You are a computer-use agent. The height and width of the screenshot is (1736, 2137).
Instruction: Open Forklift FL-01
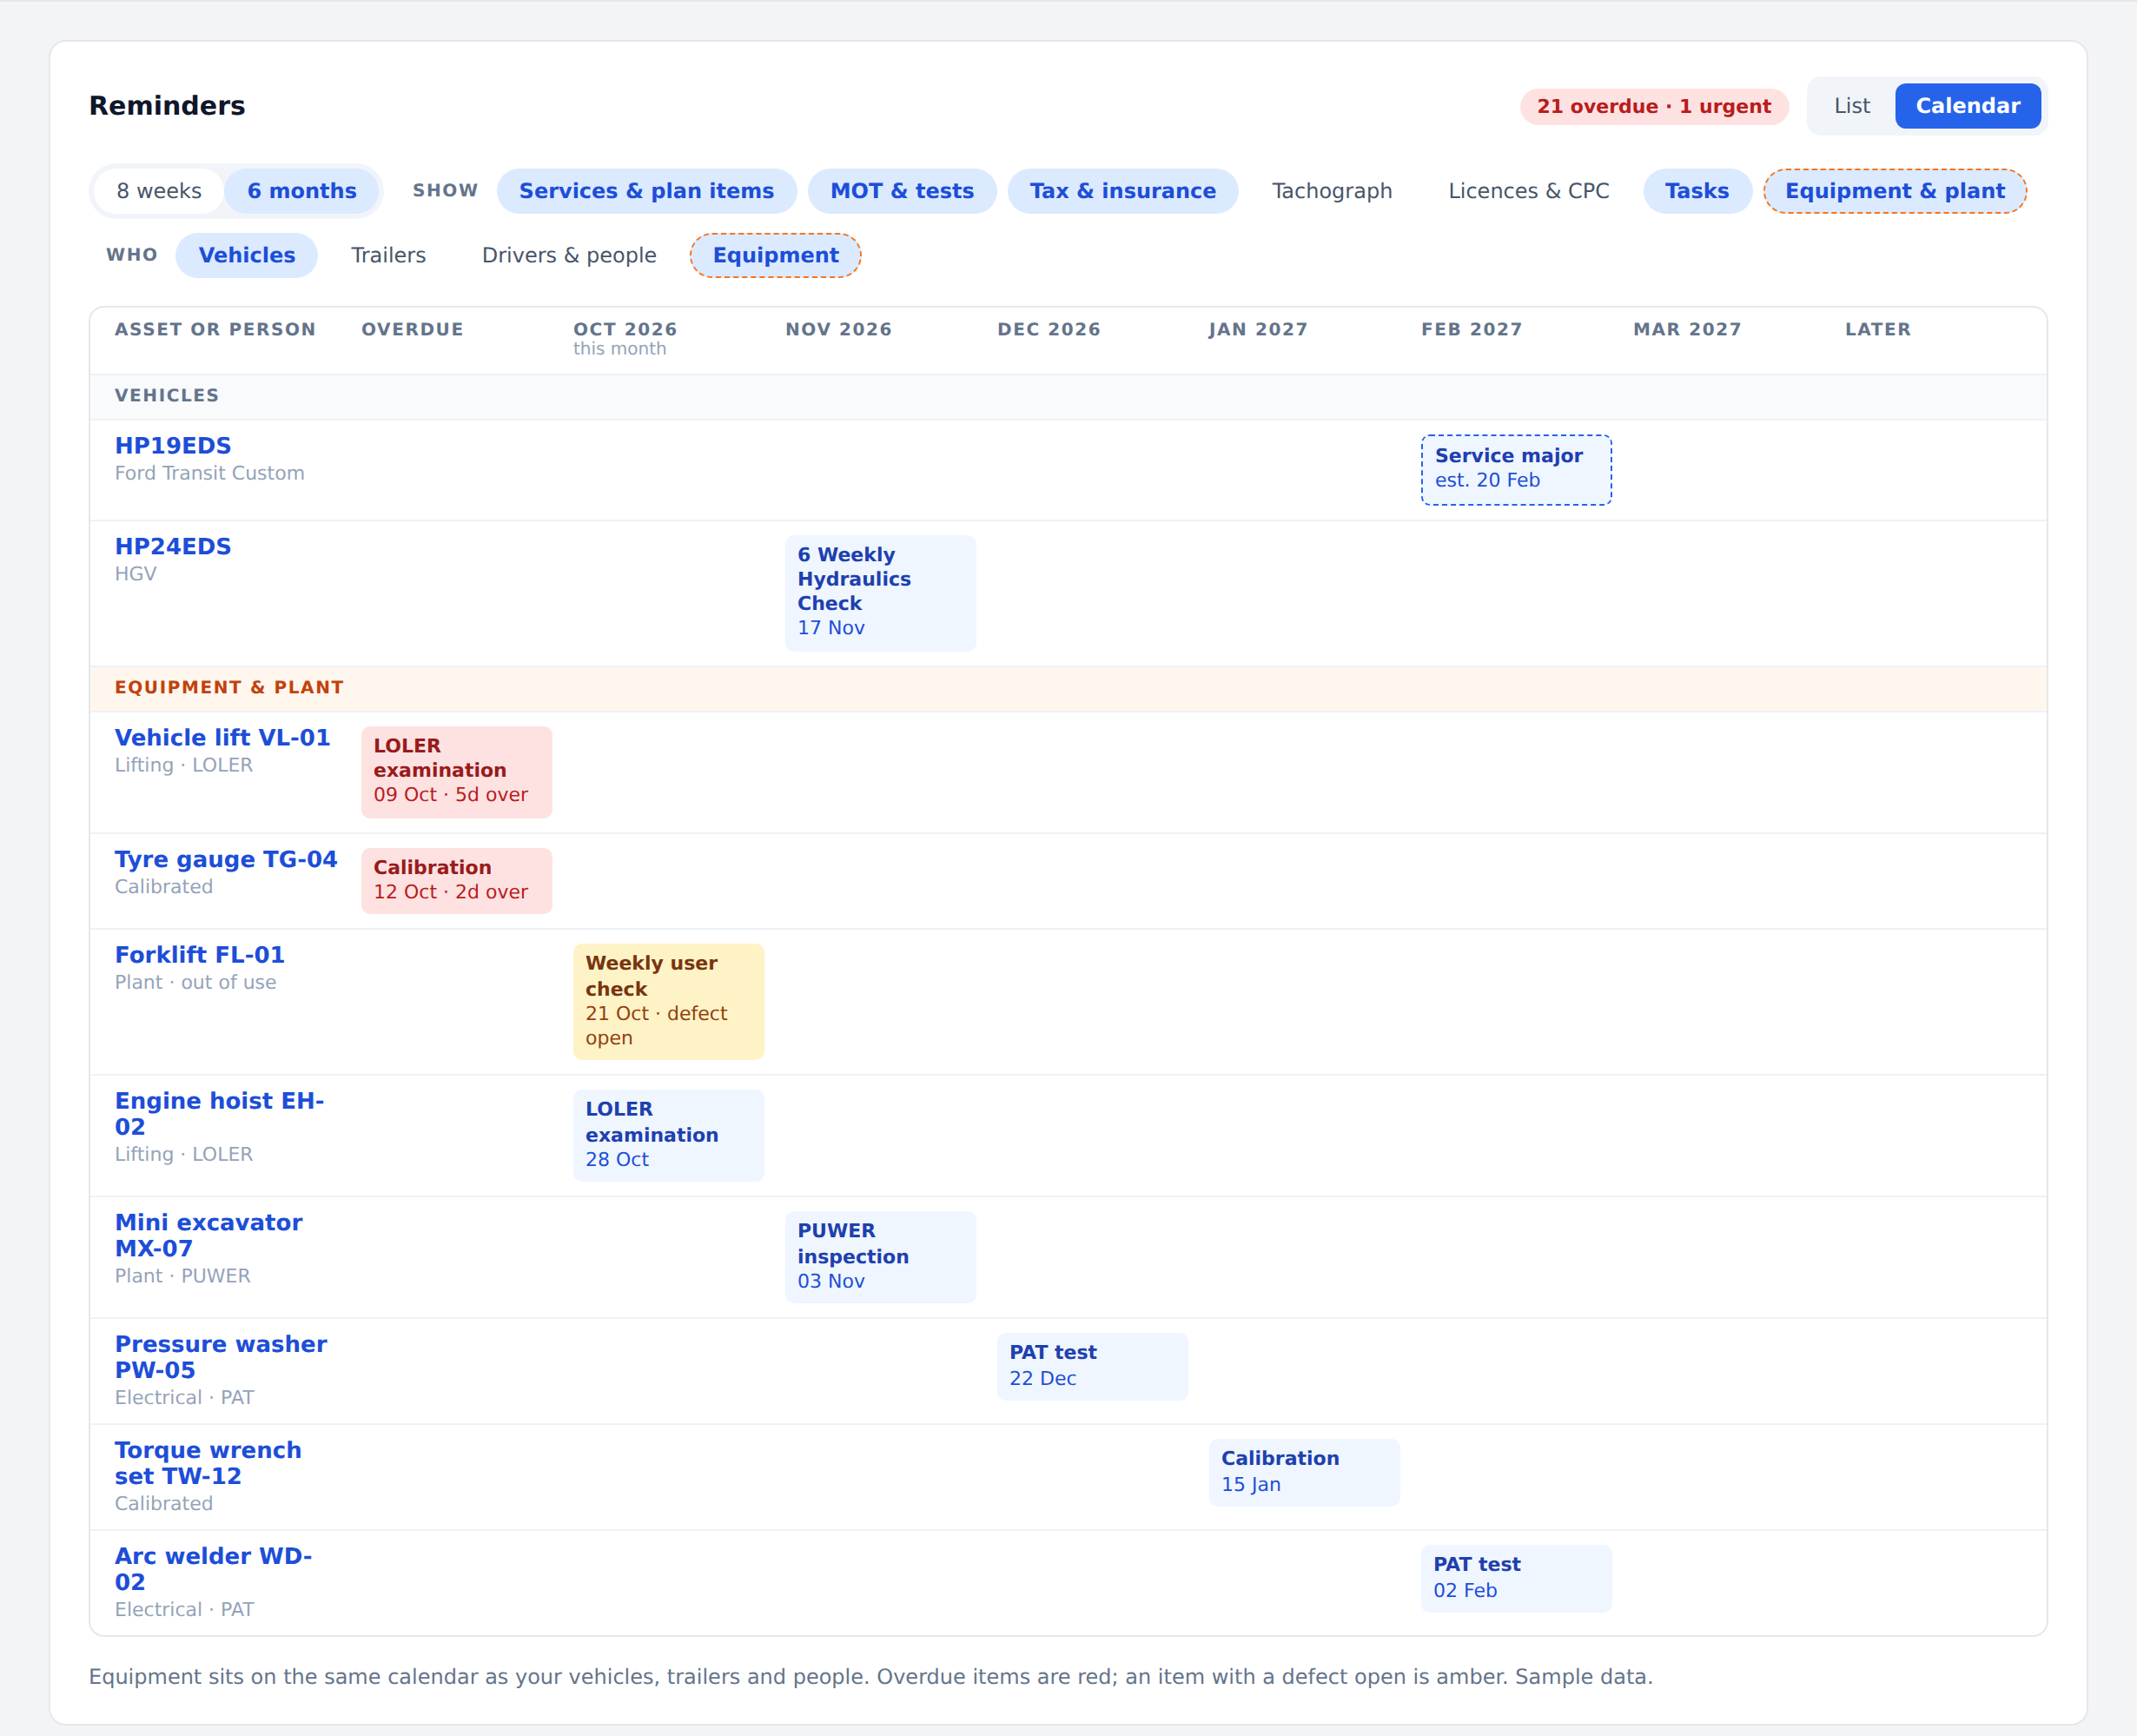pos(200,955)
